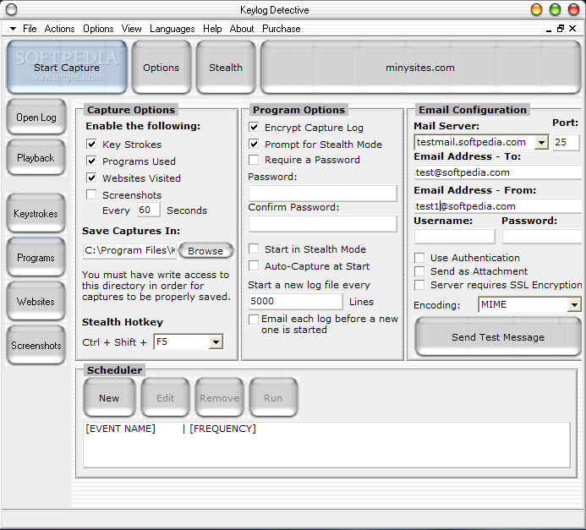The image size is (586, 530).
Task: Show Screenshots from the sidebar
Action: [36, 346]
